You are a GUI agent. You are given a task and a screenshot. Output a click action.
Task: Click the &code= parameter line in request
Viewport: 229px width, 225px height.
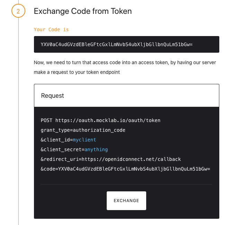[125, 169]
